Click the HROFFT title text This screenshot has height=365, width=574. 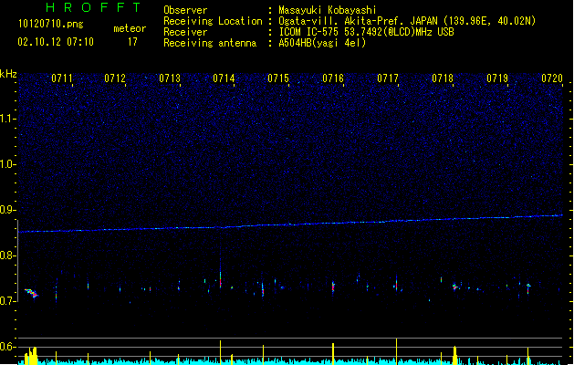93,7
